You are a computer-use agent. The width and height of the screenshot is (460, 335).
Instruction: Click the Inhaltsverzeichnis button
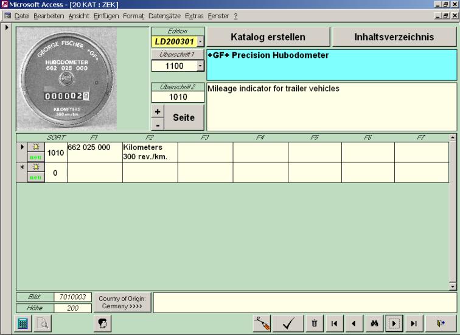coord(394,37)
